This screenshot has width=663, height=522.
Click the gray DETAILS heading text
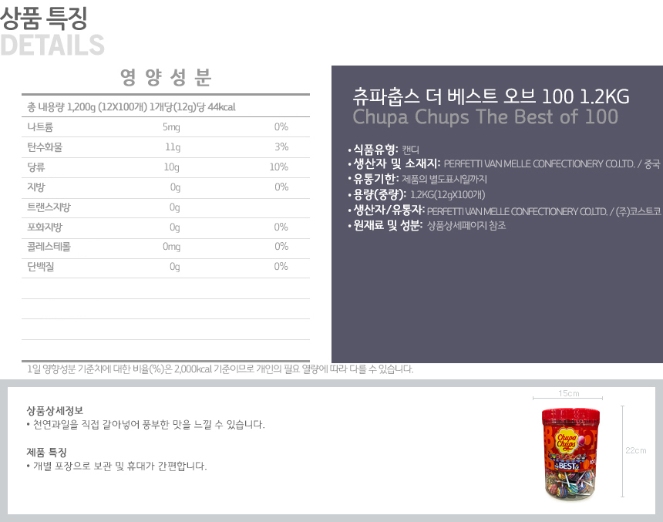pos(52,45)
